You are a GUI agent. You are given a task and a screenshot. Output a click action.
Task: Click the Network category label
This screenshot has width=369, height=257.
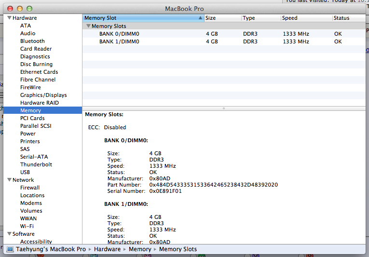23,180
